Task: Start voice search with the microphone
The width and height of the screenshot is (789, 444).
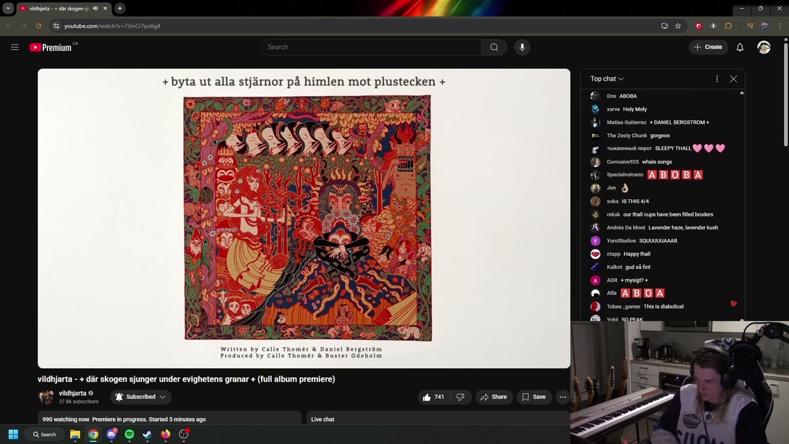Action: 522,47
